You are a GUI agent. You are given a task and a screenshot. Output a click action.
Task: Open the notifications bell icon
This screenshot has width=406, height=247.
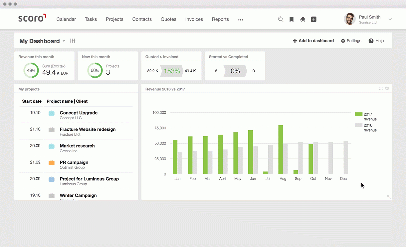(302, 19)
